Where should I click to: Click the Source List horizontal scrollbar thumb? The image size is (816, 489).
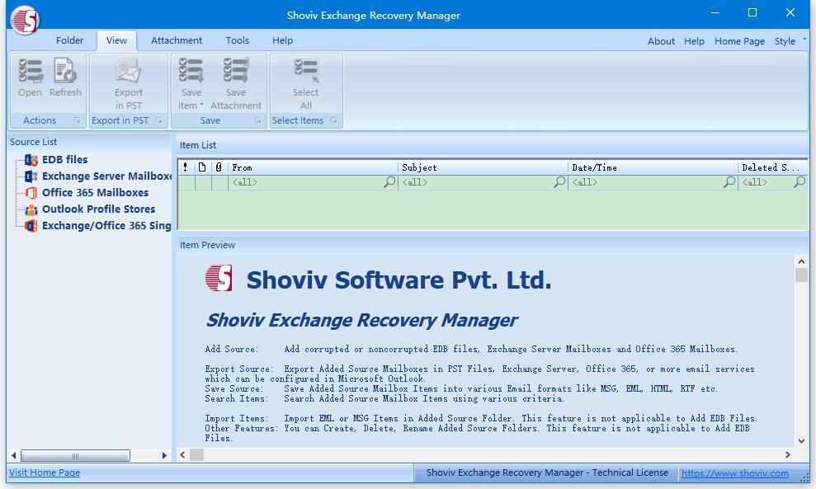[75, 456]
